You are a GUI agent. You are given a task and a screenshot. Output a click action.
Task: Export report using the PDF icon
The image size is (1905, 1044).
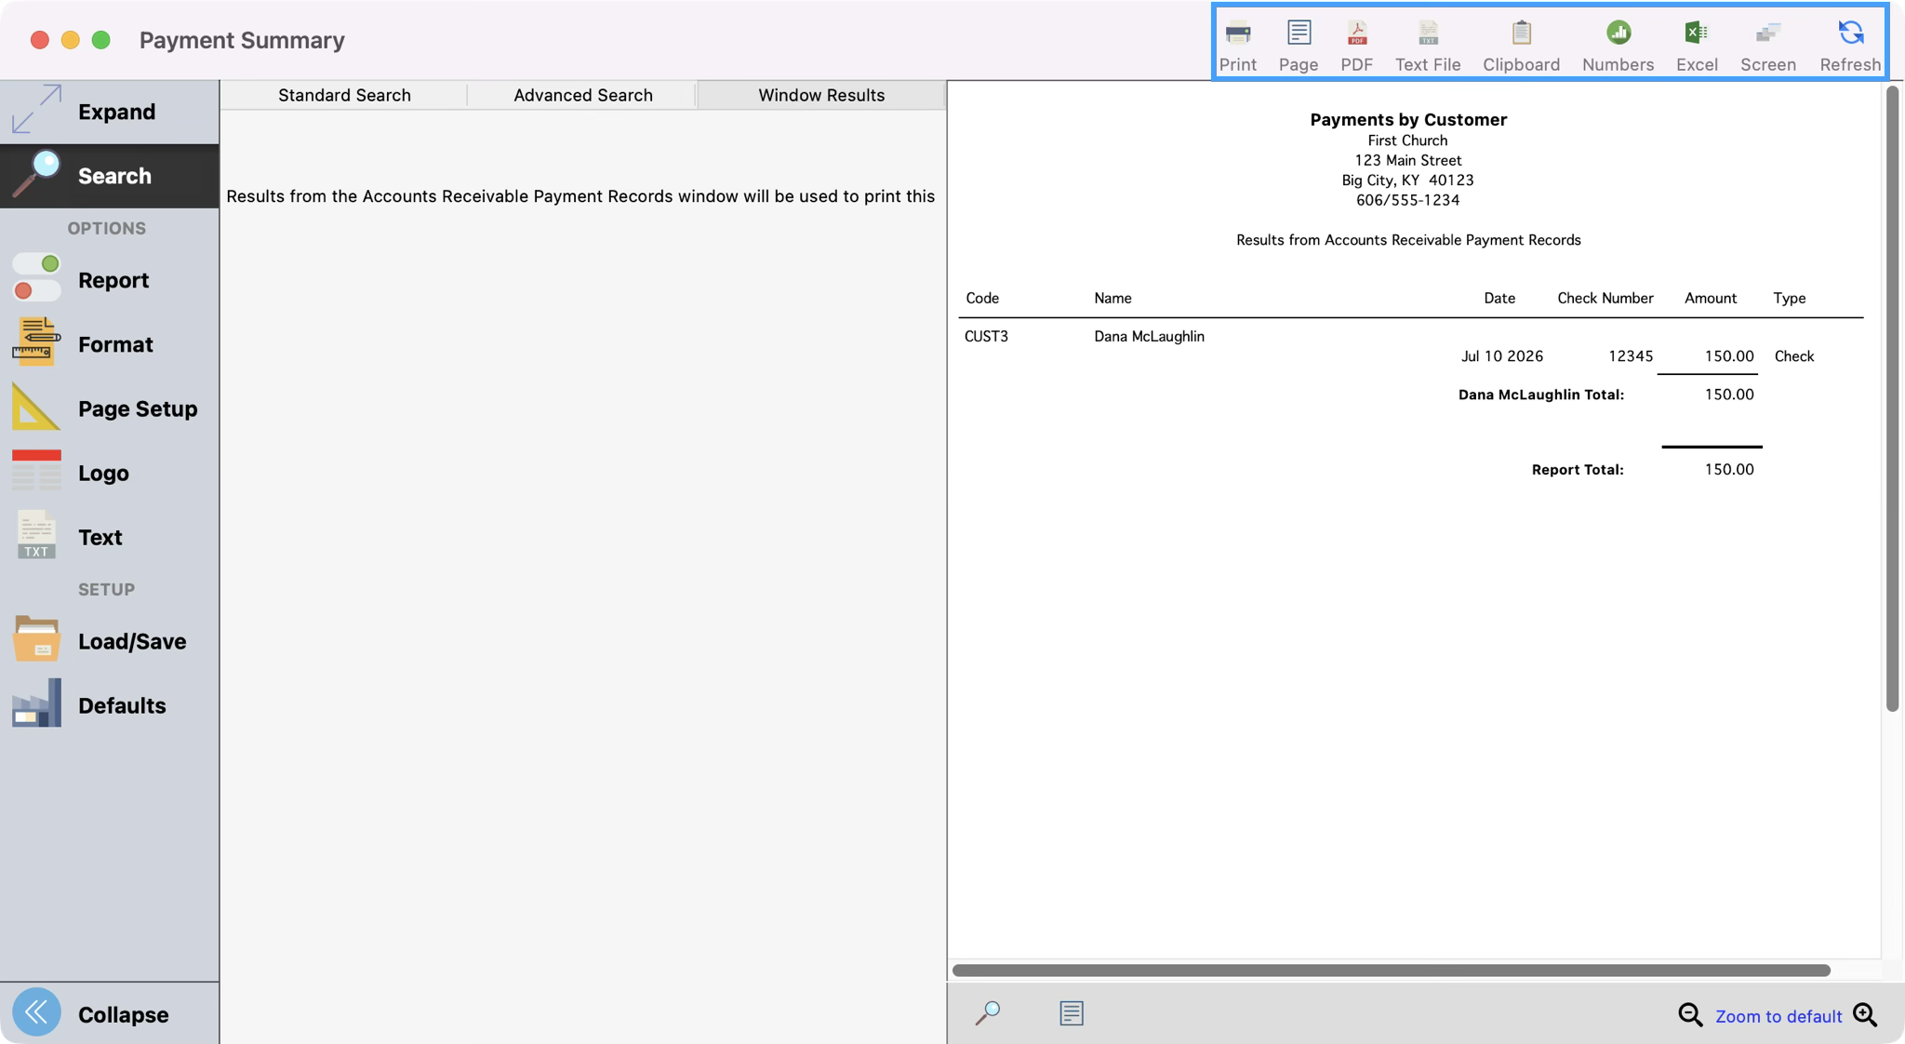click(1356, 33)
